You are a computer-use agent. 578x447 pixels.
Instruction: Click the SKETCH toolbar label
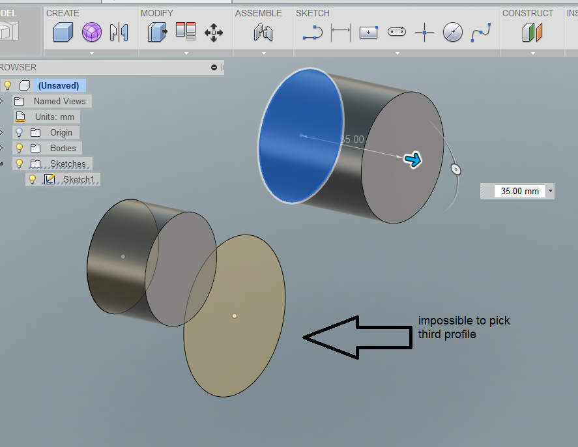(313, 13)
